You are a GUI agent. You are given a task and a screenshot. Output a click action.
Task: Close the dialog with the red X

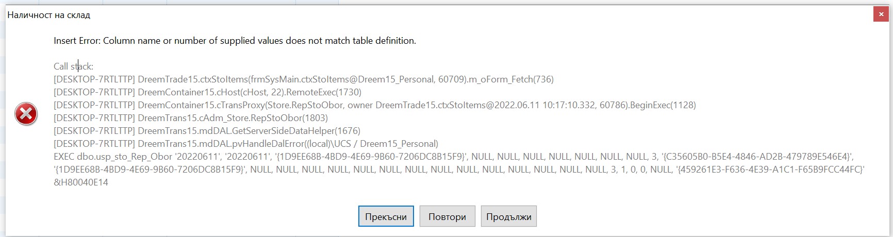tap(881, 15)
